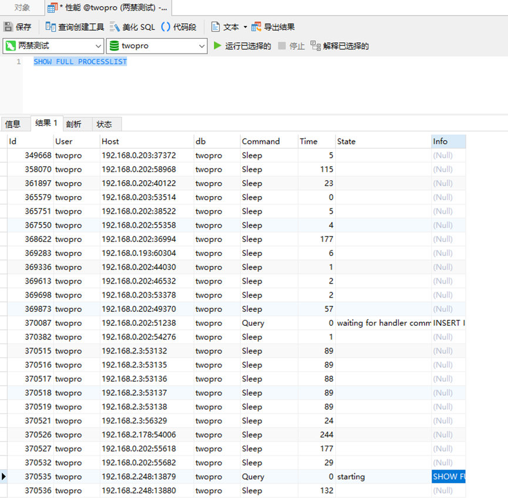This screenshot has width=508, height=499.
Task: Select host 192.168.2.3:56329 cell
Action: click(x=147, y=421)
